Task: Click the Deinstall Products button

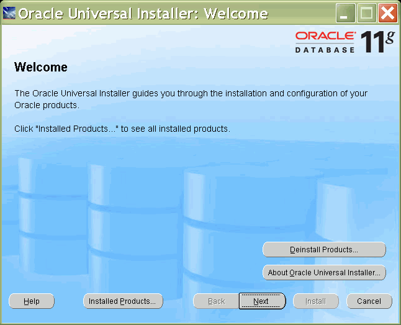Action: [x=324, y=250]
